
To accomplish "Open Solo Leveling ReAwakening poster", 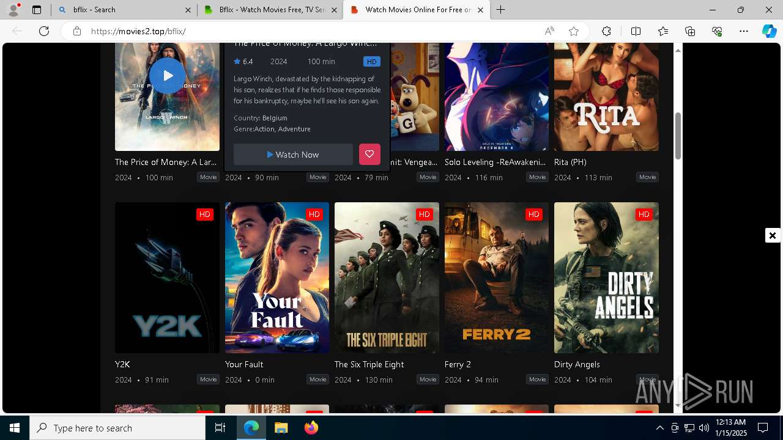I will [x=497, y=97].
